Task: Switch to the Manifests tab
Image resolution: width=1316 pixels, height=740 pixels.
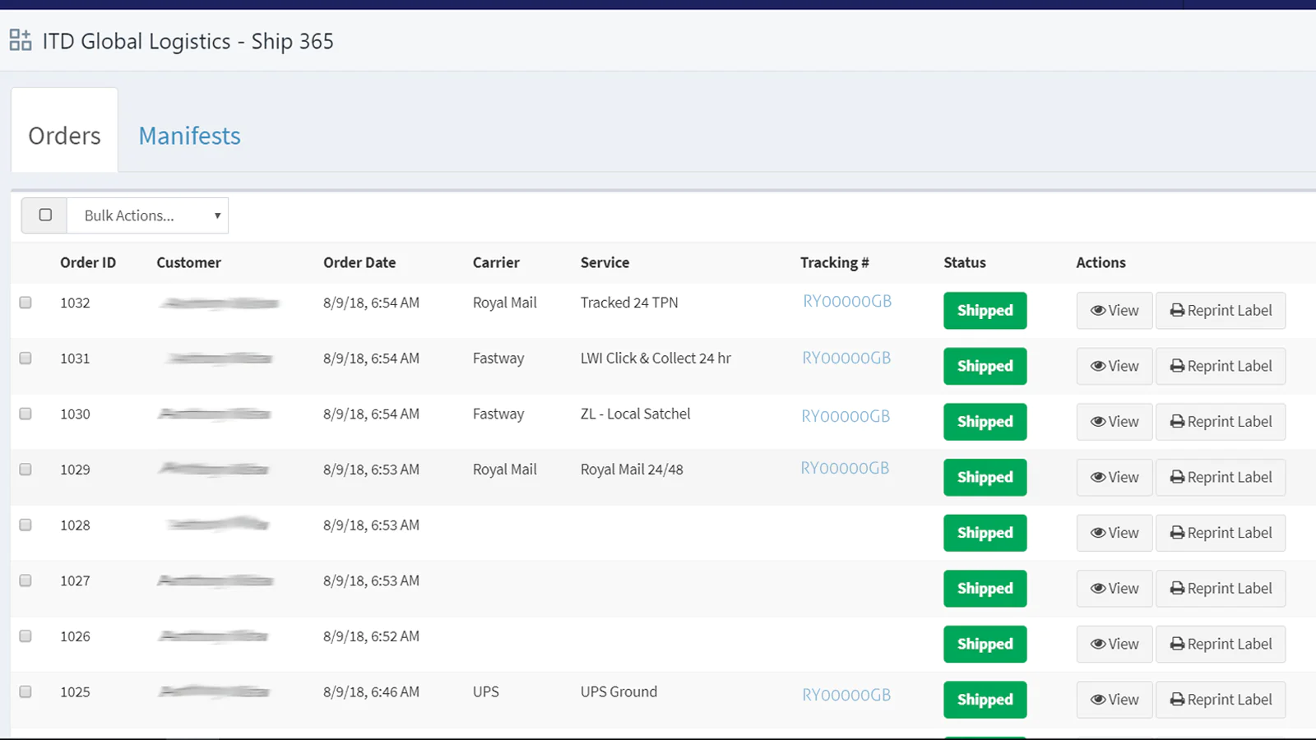Action: (x=189, y=136)
